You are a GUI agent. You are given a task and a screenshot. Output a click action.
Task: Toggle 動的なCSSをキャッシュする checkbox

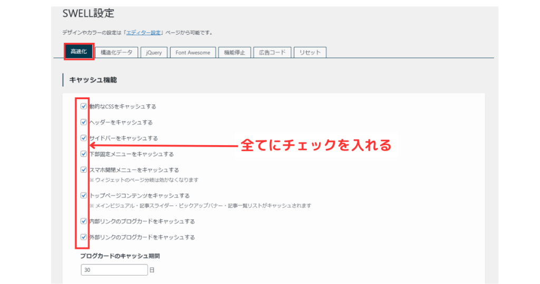(84, 106)
